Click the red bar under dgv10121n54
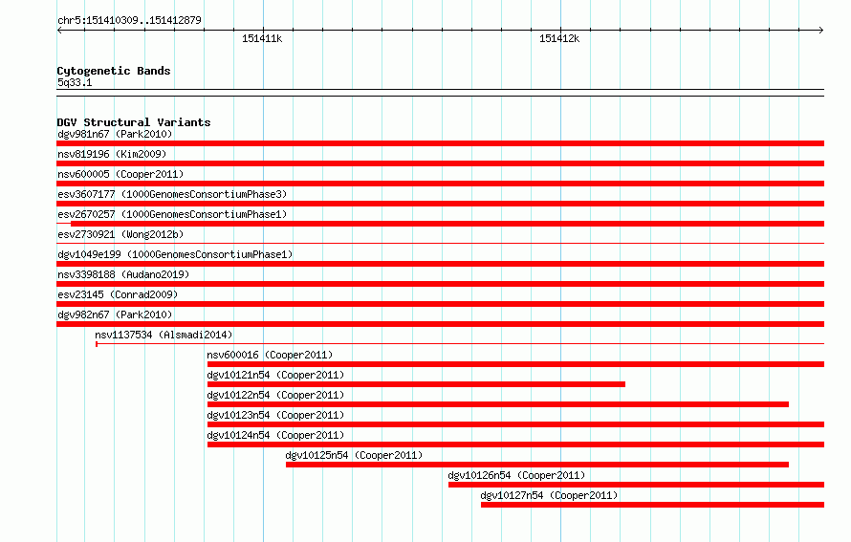The image size is (851, 542). pos(416,384)
